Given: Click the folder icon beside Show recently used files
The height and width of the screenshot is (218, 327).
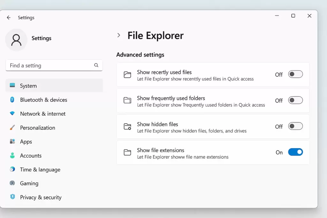Looking at the screenshot, I should [127, 75].
